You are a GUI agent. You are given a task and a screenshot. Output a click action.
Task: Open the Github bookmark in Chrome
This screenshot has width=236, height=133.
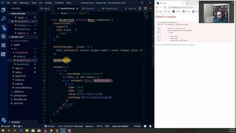[x=187, y=11]
